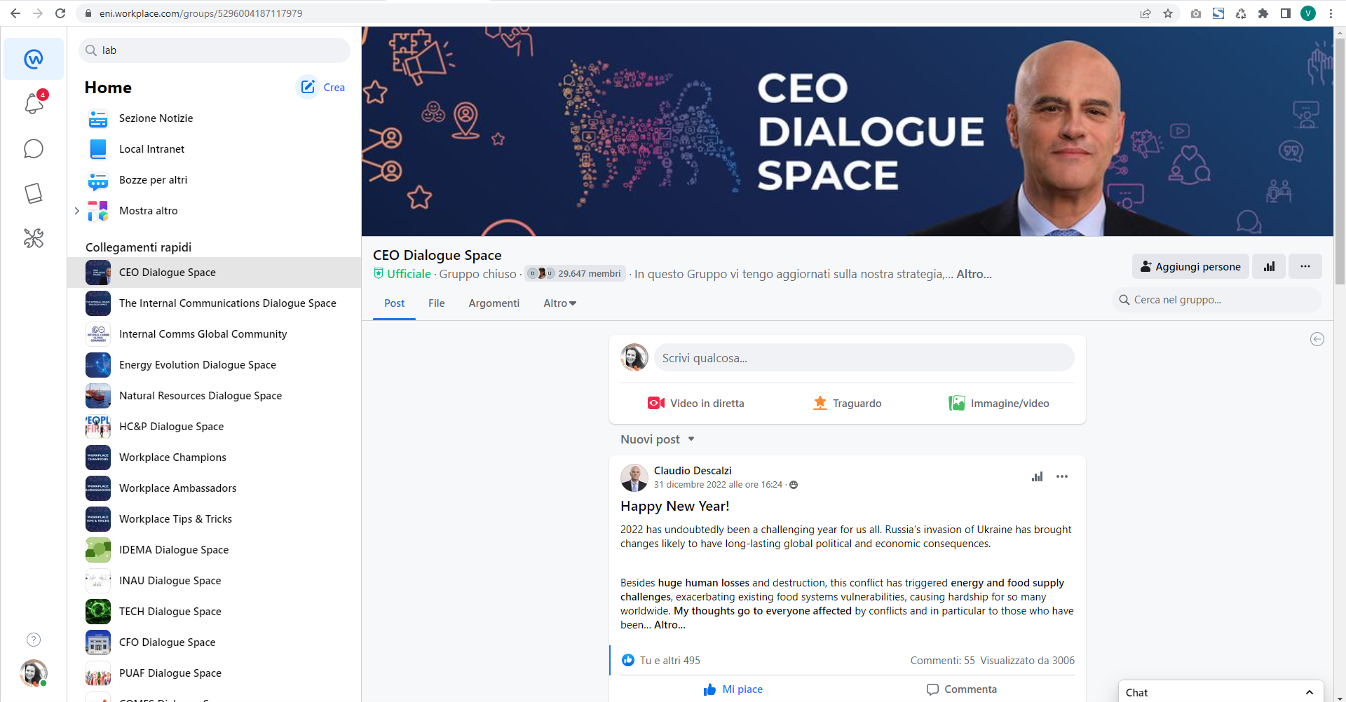The height and width of the screenshot is (702, 1346).
Task: Open the Altro tab dropdown
Action: (559, 303)
